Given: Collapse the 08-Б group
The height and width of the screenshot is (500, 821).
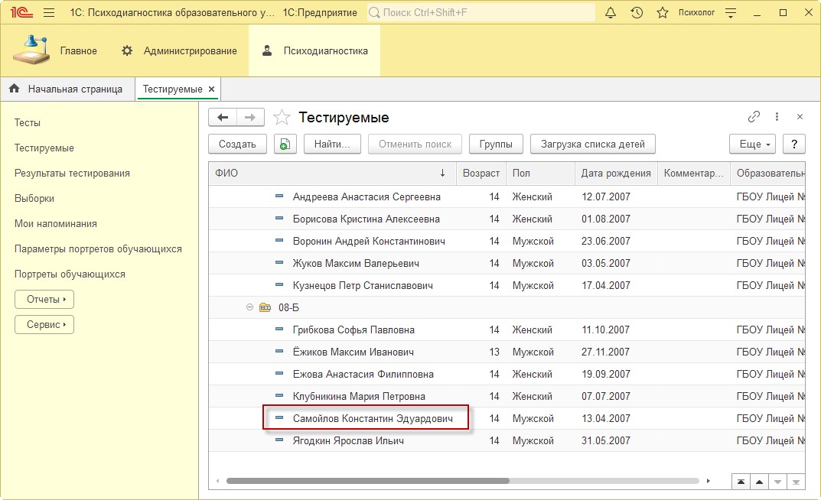Looking at the screenshot, I should pos(249,307).
